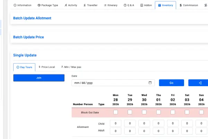Click Adult allotment field for Fri 02

coord(173,131)
